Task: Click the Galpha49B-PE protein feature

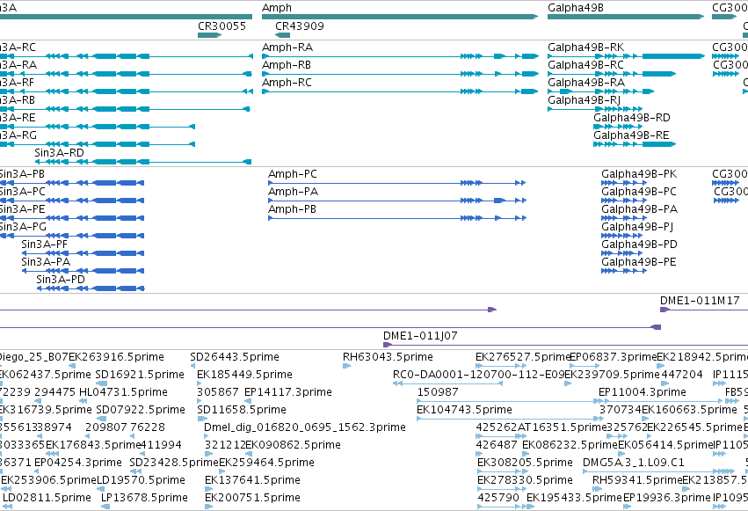Action: point(624,271)
